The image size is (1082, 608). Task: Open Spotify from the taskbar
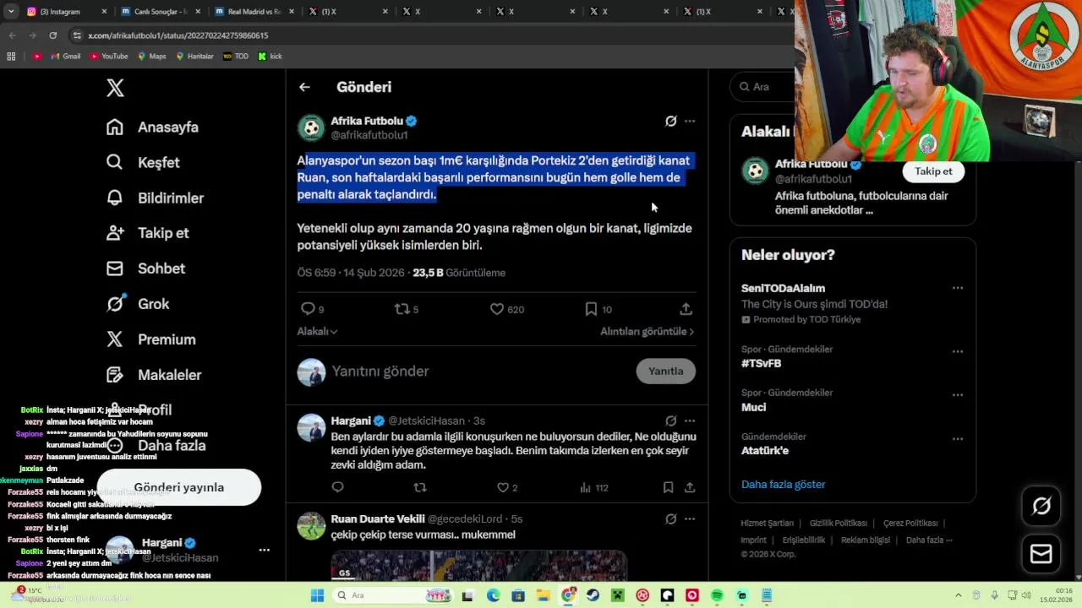(717, 595)
